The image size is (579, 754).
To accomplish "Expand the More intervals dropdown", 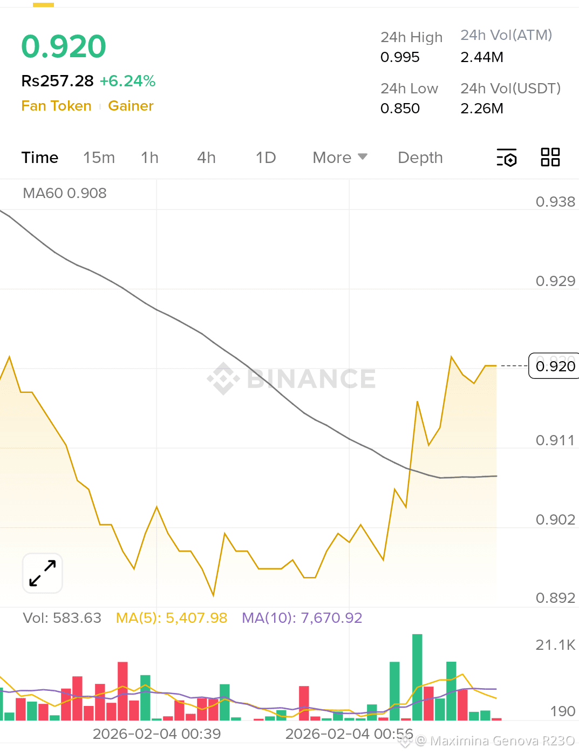I will click(339, 158).
